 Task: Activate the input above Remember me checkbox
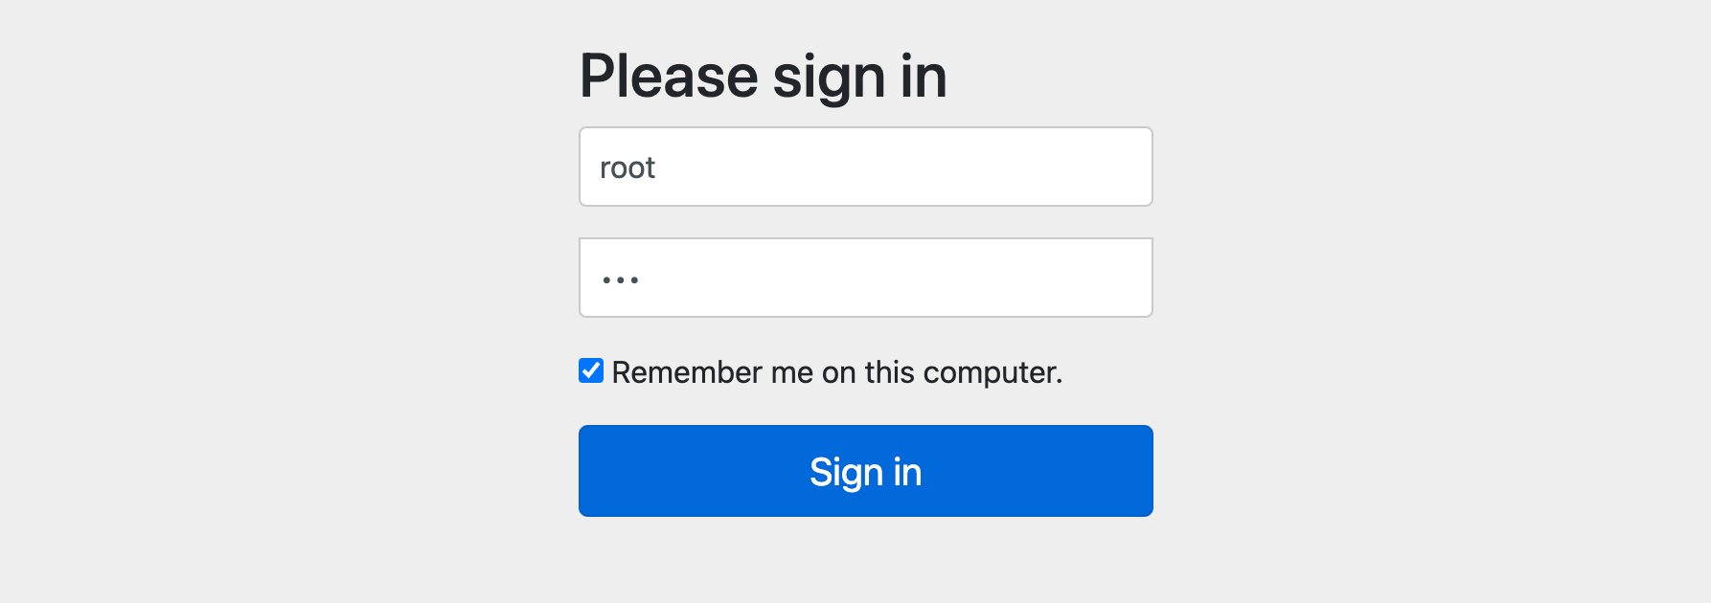click(x=865, y=278)
